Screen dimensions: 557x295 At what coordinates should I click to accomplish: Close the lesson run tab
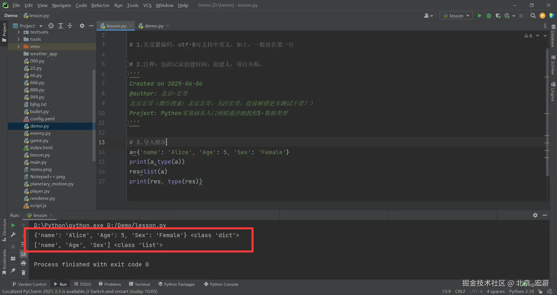(51, 215)
